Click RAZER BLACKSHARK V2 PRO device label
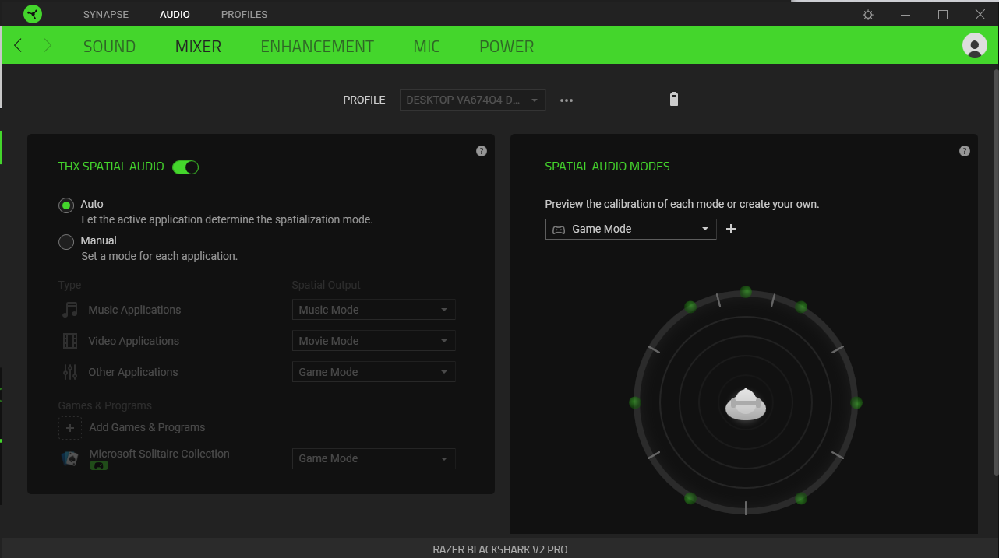 [500, 549]
